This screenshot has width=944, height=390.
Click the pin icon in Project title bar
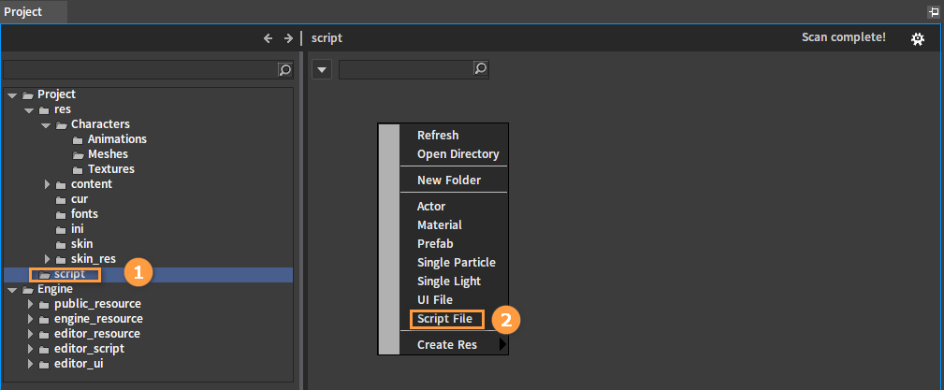(933, 12)
